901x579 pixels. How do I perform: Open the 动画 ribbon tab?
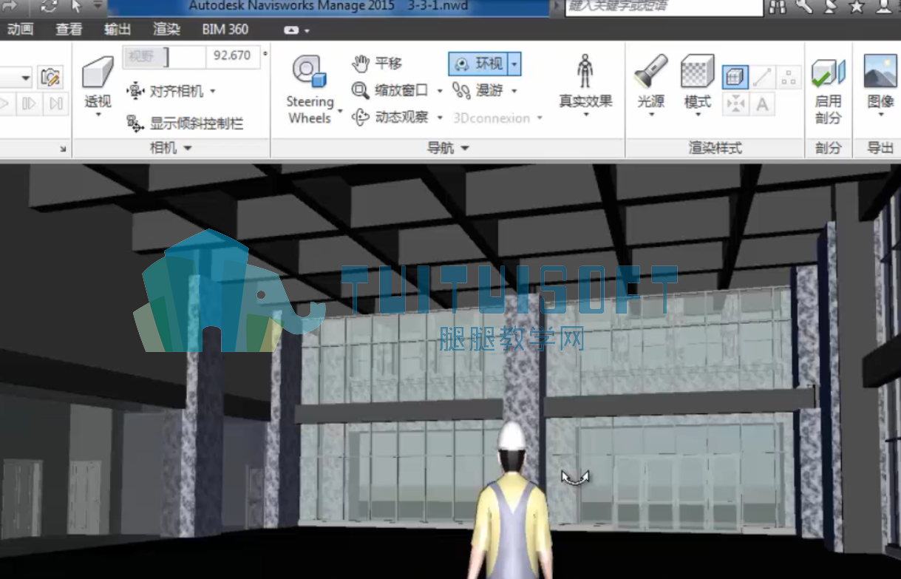(20, 30)
